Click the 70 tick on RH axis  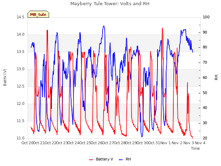click(205, 63)
